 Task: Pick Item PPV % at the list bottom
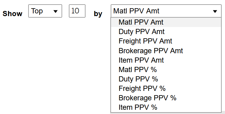click(x=166, y=107)
